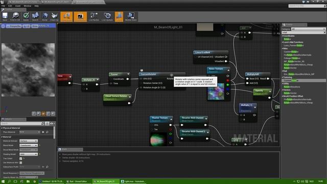Toggle Live Preview toolbar button
The height and width of the screenshot is (184, 327).
click(x=80, y=16)
